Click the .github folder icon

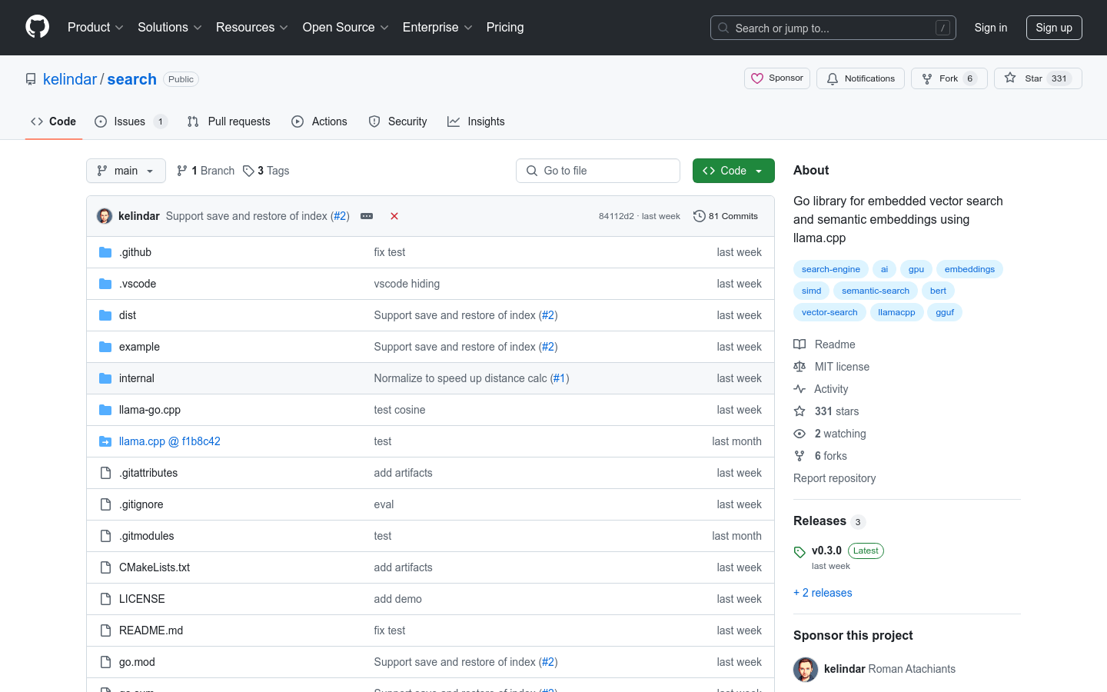(x=105, y=252)
